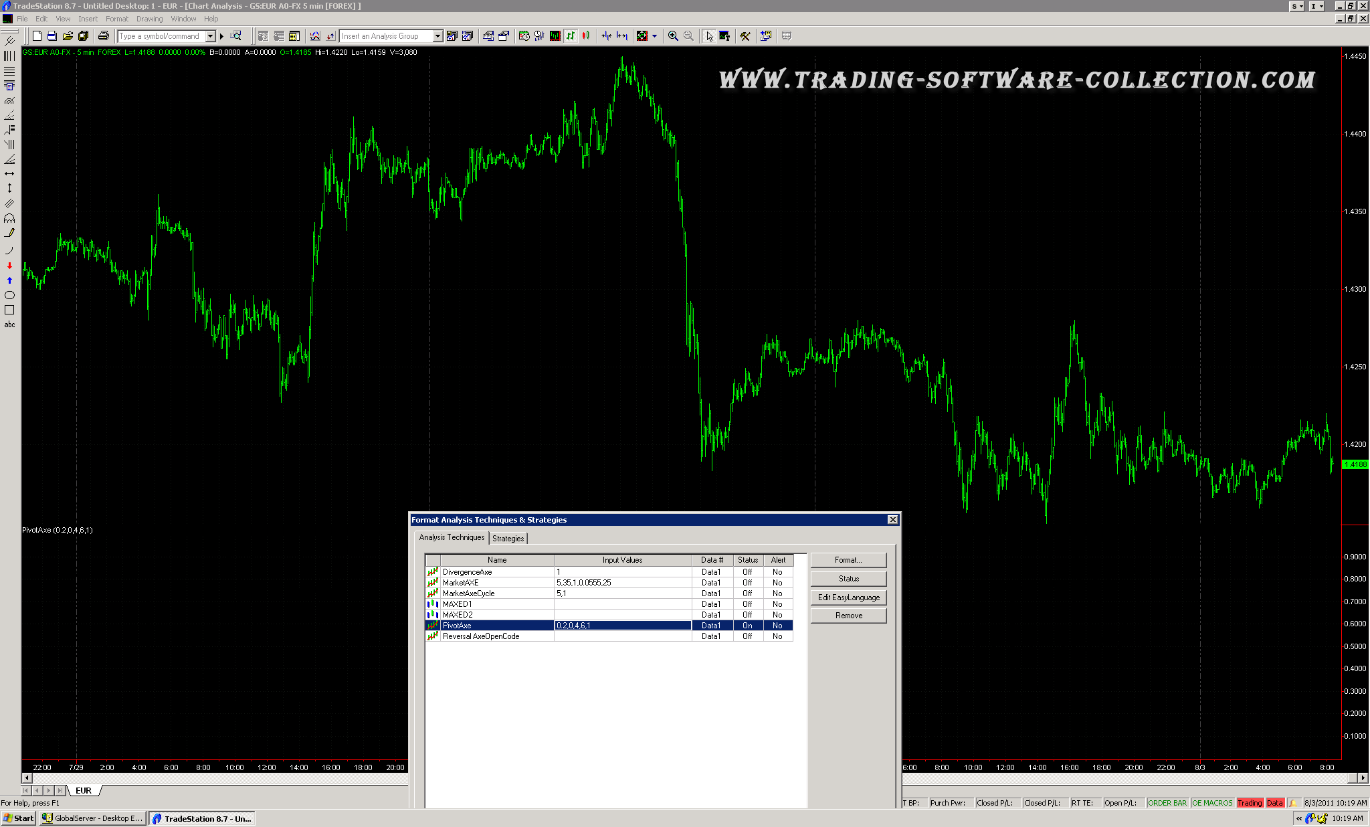Click the Windows Start button

[18, 818]
